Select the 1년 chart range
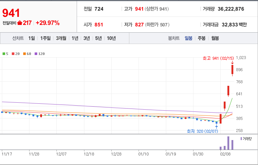 tap(75, 38)
